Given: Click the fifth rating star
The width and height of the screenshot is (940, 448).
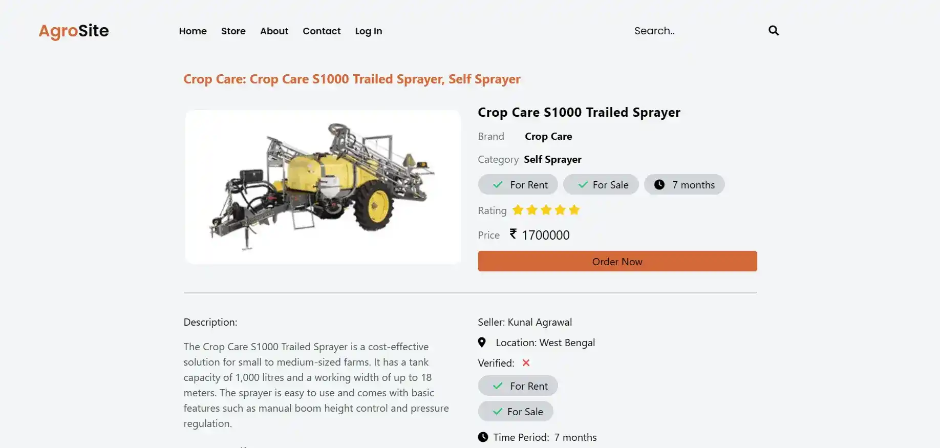Looking at the screenshot, I should (574, 210).
